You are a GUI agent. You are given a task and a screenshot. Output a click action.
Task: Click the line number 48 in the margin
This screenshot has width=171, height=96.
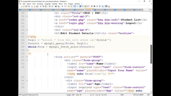click(x=22, y=47)
